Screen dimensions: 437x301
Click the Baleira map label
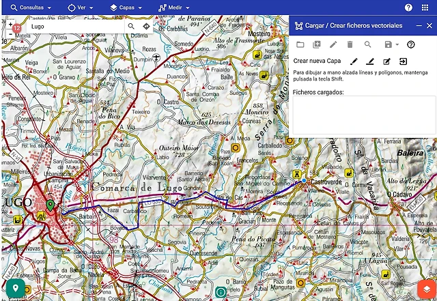pos(410,153)
